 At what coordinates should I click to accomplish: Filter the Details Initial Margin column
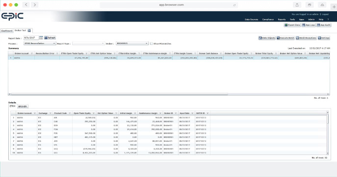point(135,113)
